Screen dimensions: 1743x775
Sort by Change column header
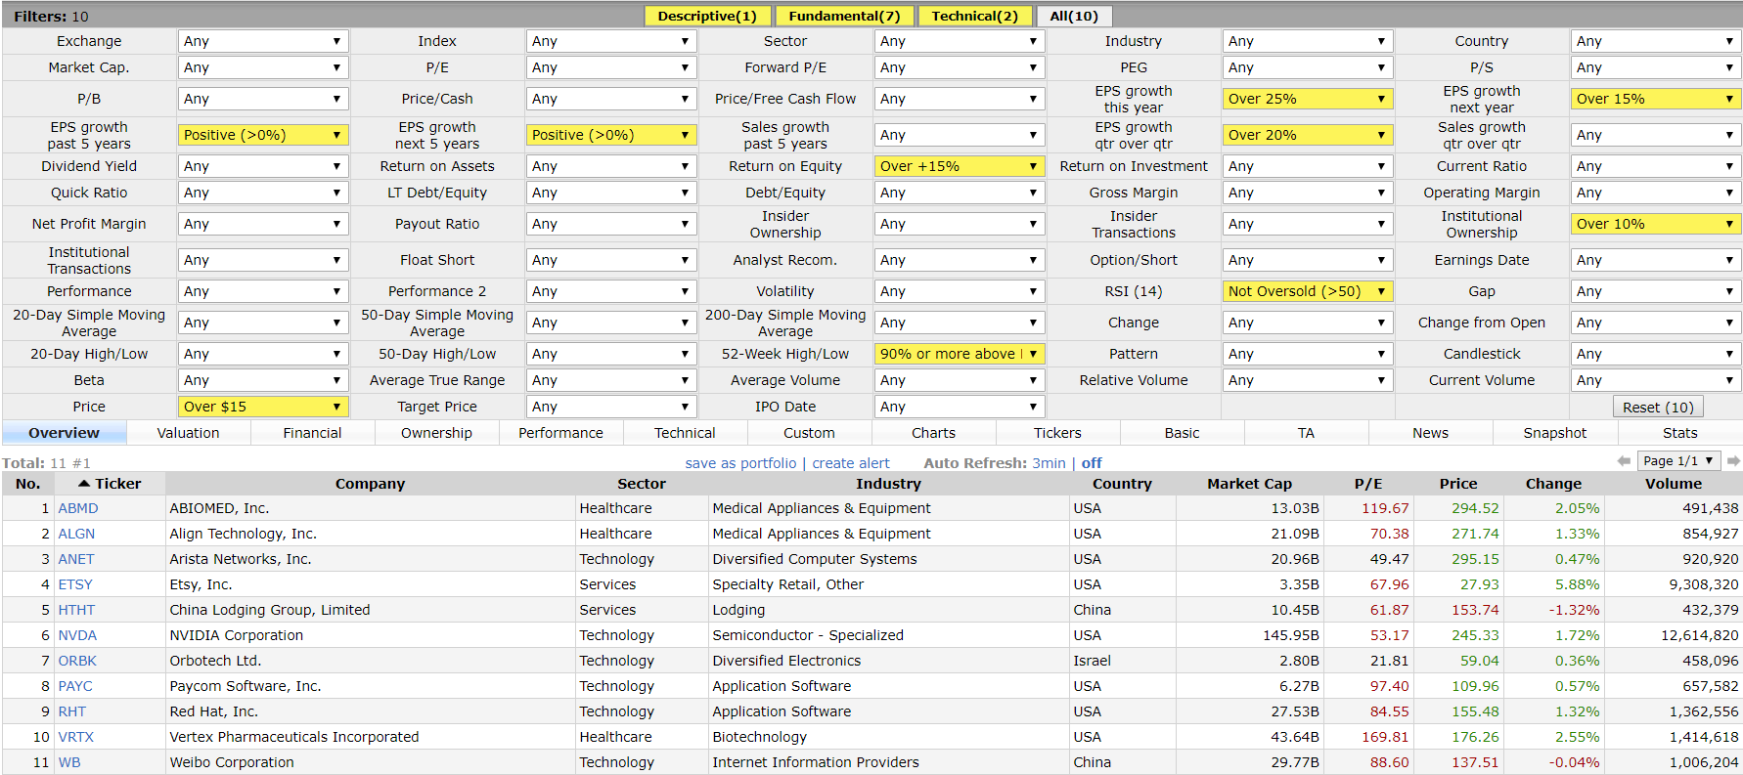(1553, 484)
